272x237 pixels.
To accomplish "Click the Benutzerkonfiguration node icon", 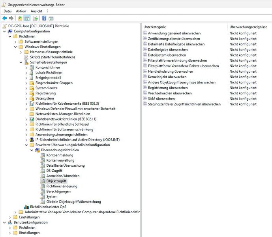I will [x=10, y=222].
